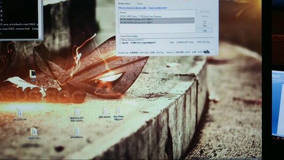Click the Mining Devices { CPU#1 } group label
Image resolution: width=284 pixels, height=160 pixels.
[x=133, y=40]
